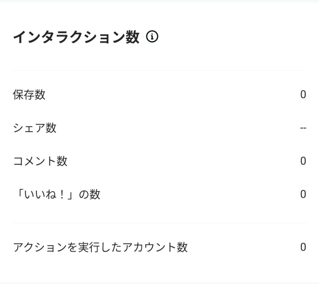The height and width of the screenshot is (284, 319).
Task: Click blank area below the アクションを実行したアカウント数 row
Action: point(159,268)
